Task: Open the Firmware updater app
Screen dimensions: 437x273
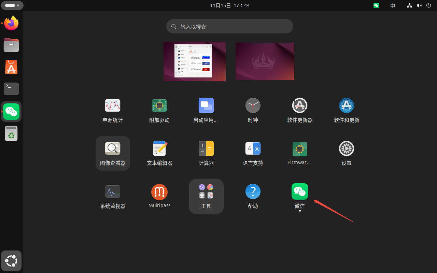Action: tap(300, 149)
